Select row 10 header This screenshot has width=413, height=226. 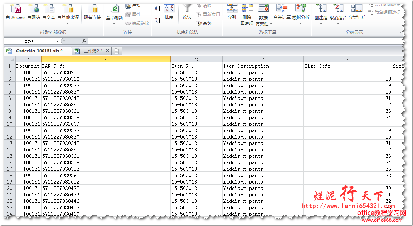click(x=9, y=124)
